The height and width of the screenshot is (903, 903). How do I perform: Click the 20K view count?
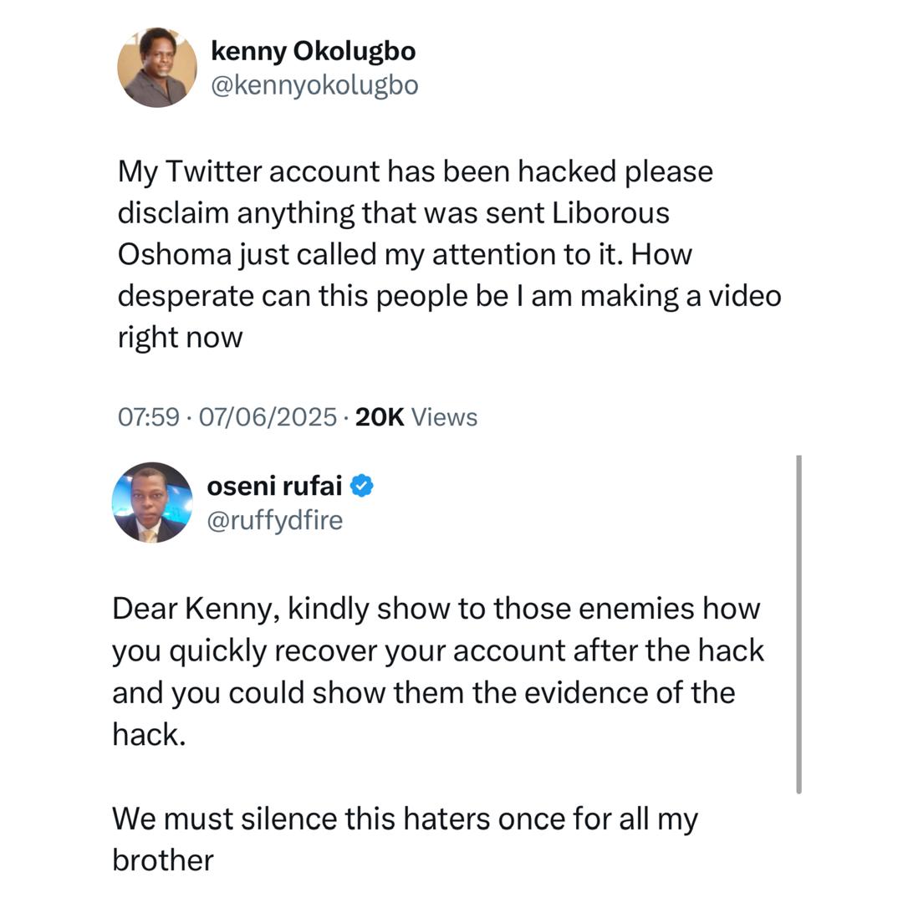(x=380, y=416)
